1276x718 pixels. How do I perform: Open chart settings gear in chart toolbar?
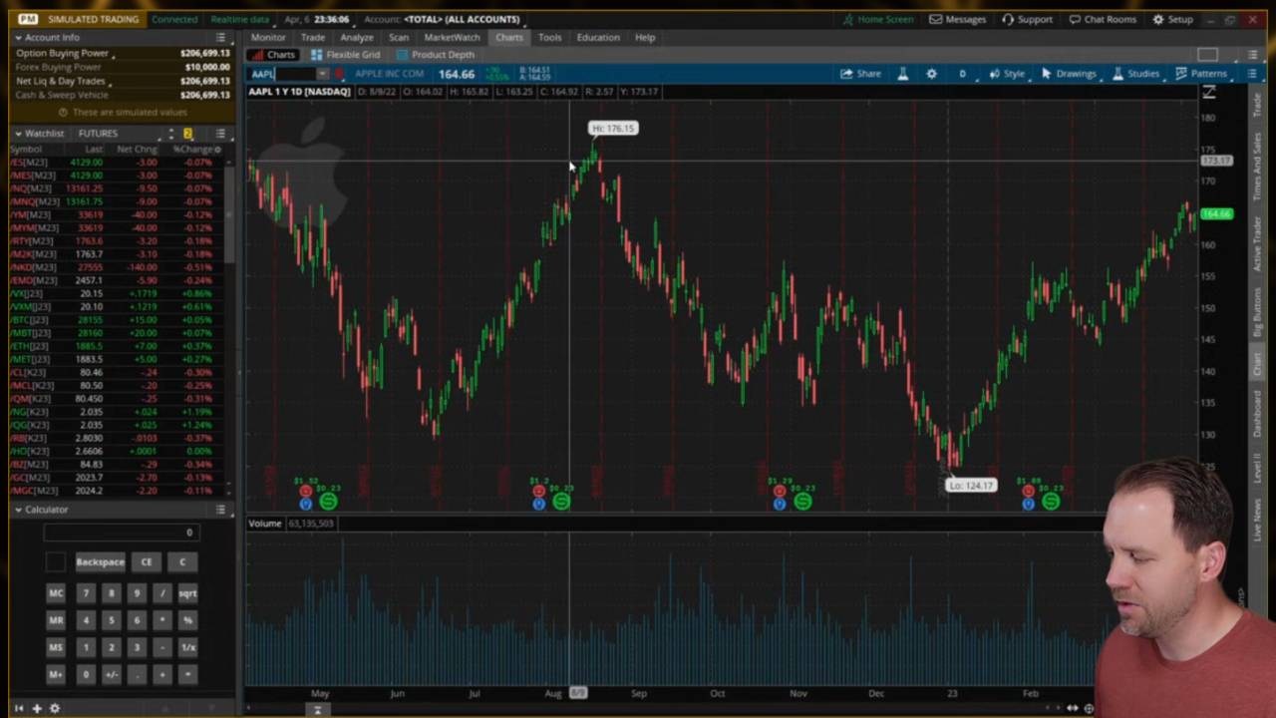tap(931, 74)
